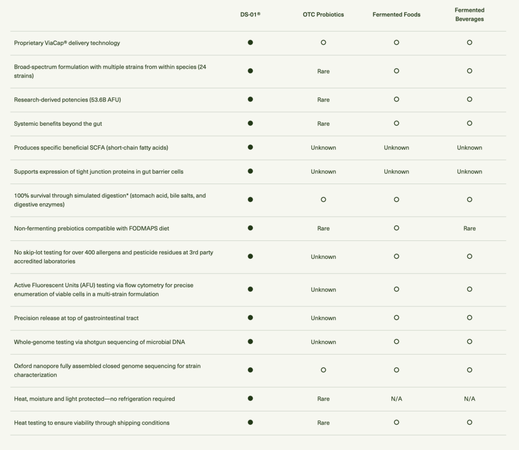Click the DS-01 dot for Active Fluorescent Units testing
Image resolution: width=519 pixels, height=450 pixels.
pos(250,289)
